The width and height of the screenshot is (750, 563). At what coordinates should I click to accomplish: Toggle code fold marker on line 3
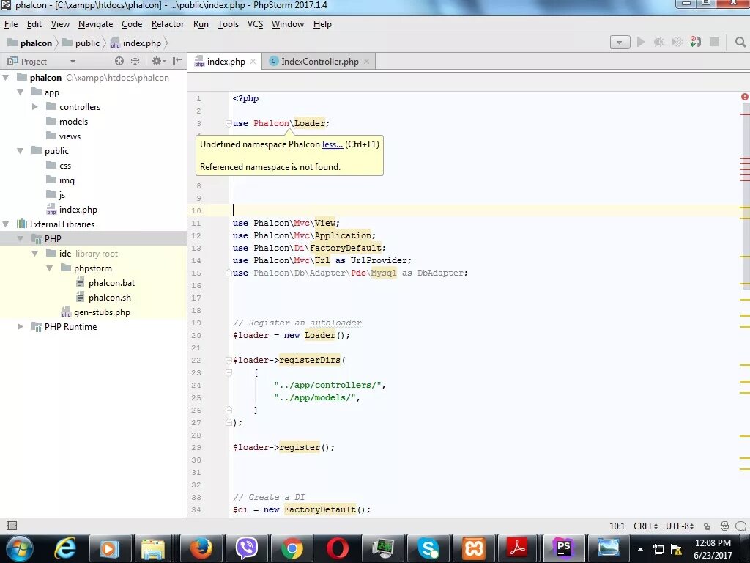pyautogui.click(x=229, y=123)
